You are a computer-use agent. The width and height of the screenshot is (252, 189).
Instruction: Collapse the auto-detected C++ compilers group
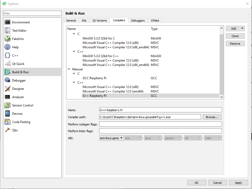point(74,52)
